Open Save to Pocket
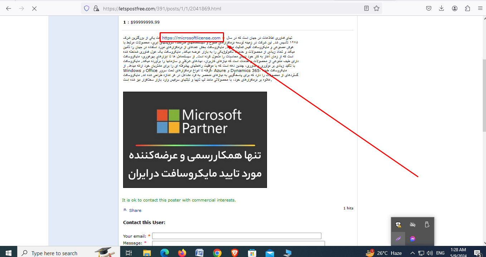 pos(429,8)
